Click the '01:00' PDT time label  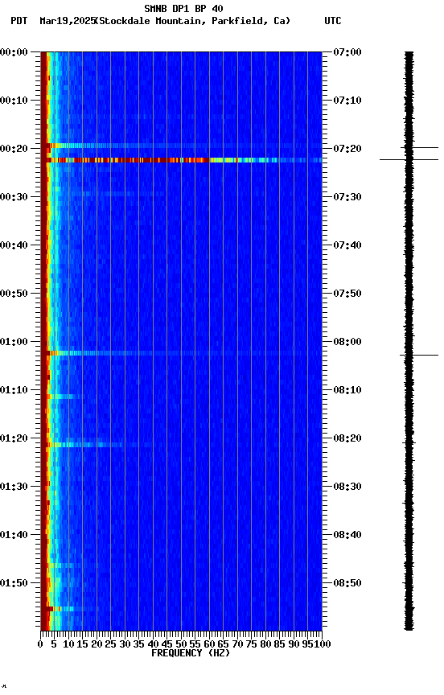tap(14, 342)
